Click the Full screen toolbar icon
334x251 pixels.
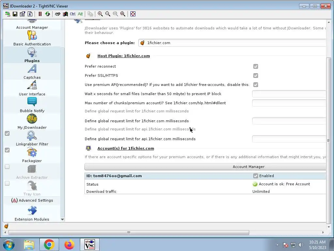click(x=133, y=14)
